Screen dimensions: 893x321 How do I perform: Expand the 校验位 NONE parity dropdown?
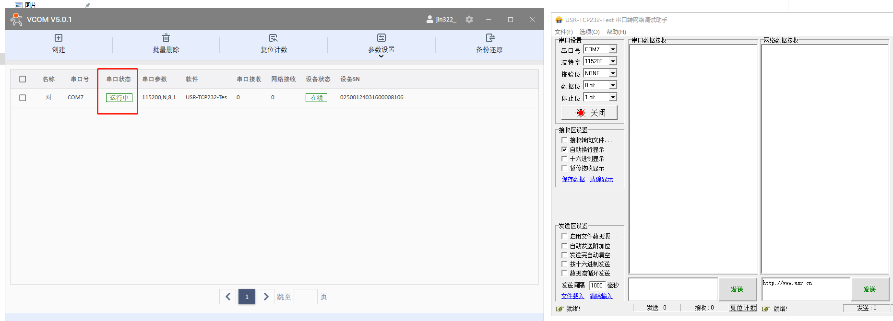pyautogui.click(x=613, y=73)
